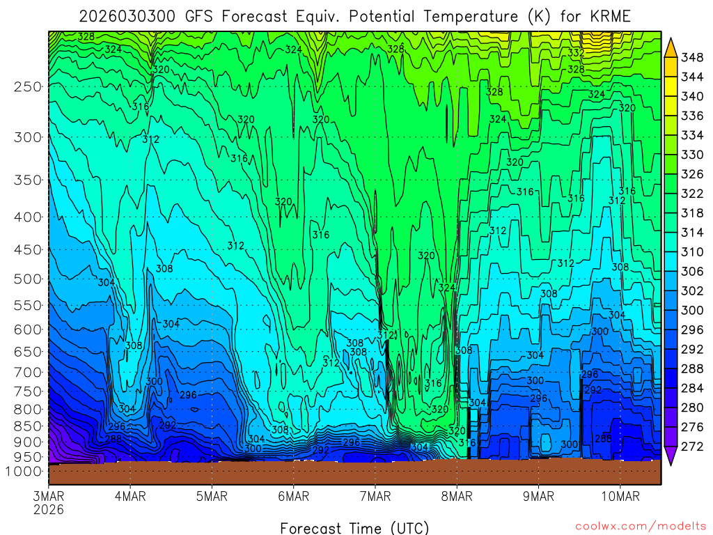Screen dimensions: 713x535
Task: Choose the 302 color bar value
Action: click(692, 290)
